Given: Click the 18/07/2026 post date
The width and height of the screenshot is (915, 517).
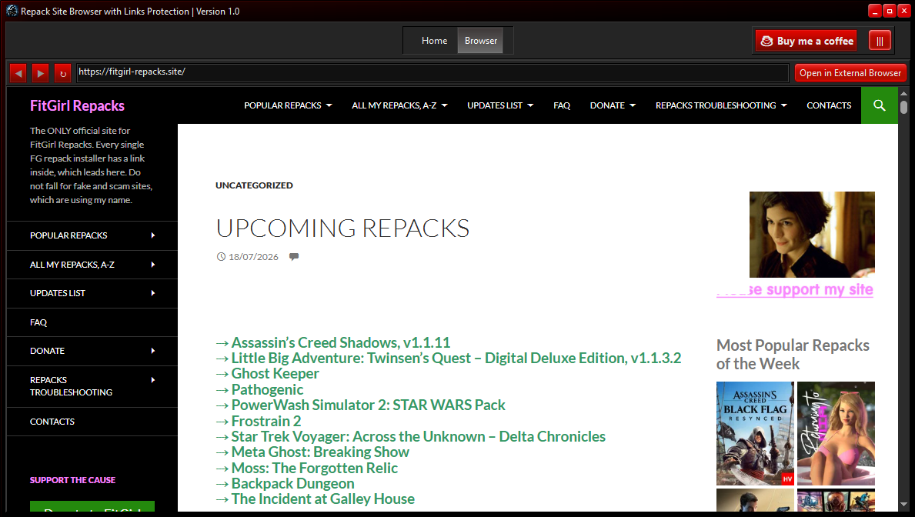Looking at the screenshot, I should pos(253,257).
